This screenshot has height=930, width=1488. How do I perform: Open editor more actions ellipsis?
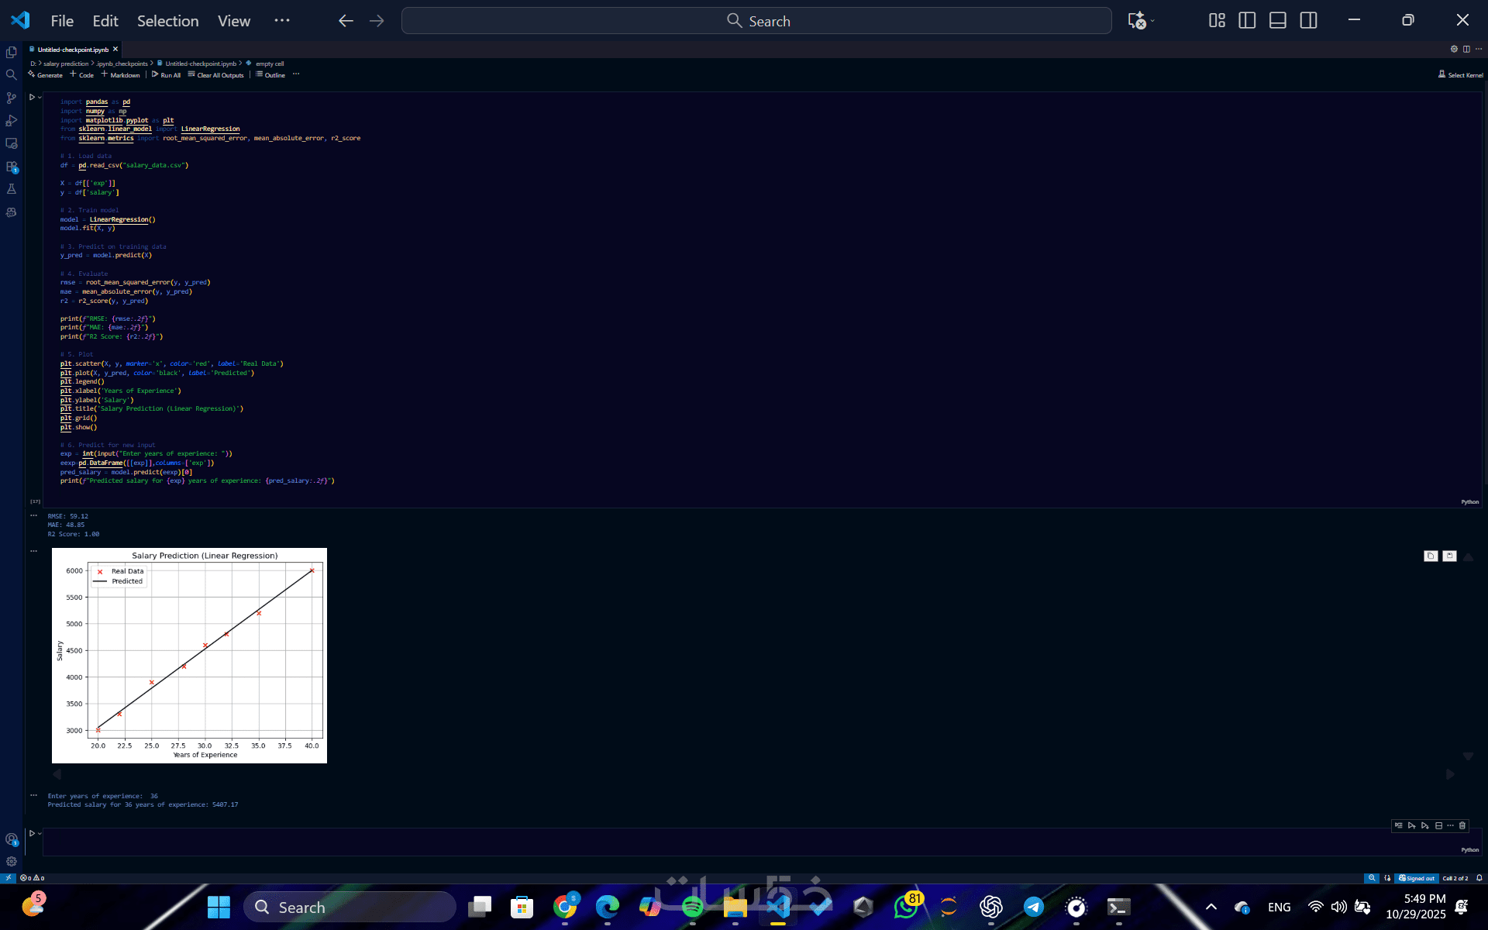(1479, 49)
